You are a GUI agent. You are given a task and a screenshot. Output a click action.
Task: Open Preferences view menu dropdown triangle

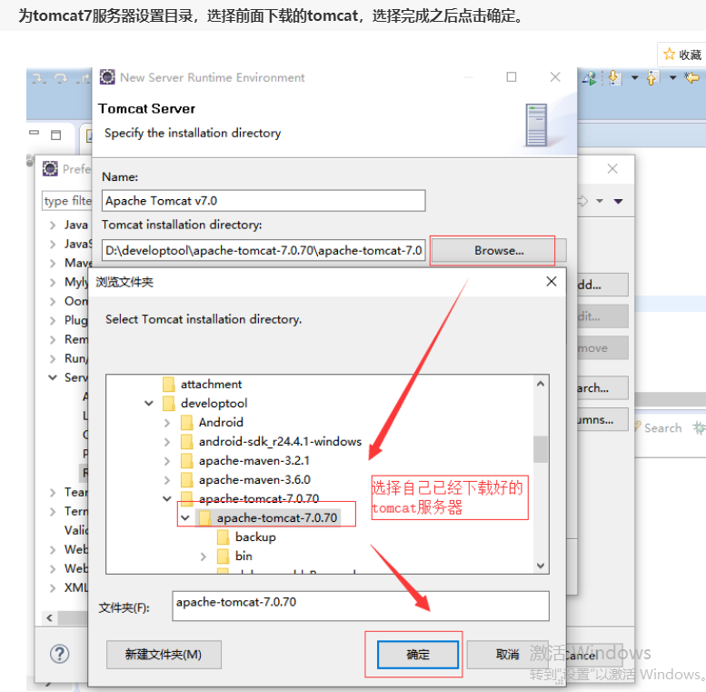618,201
